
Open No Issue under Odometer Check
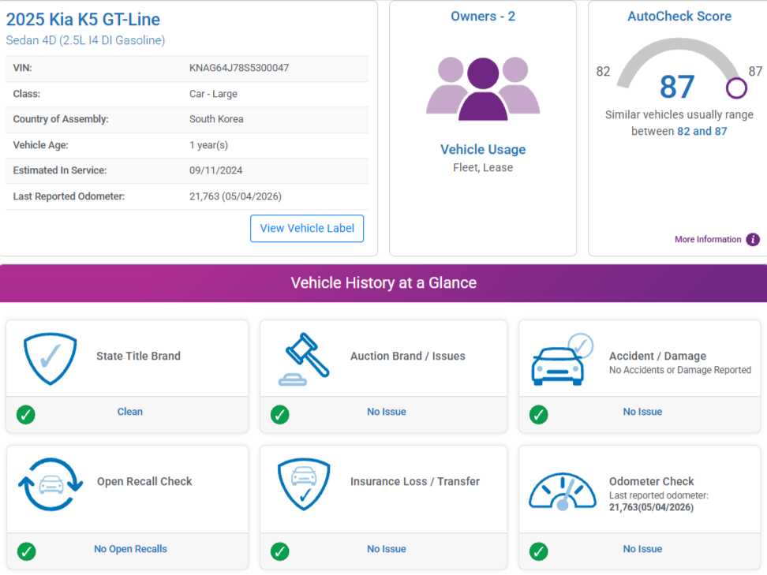click(x=642, y=549)
